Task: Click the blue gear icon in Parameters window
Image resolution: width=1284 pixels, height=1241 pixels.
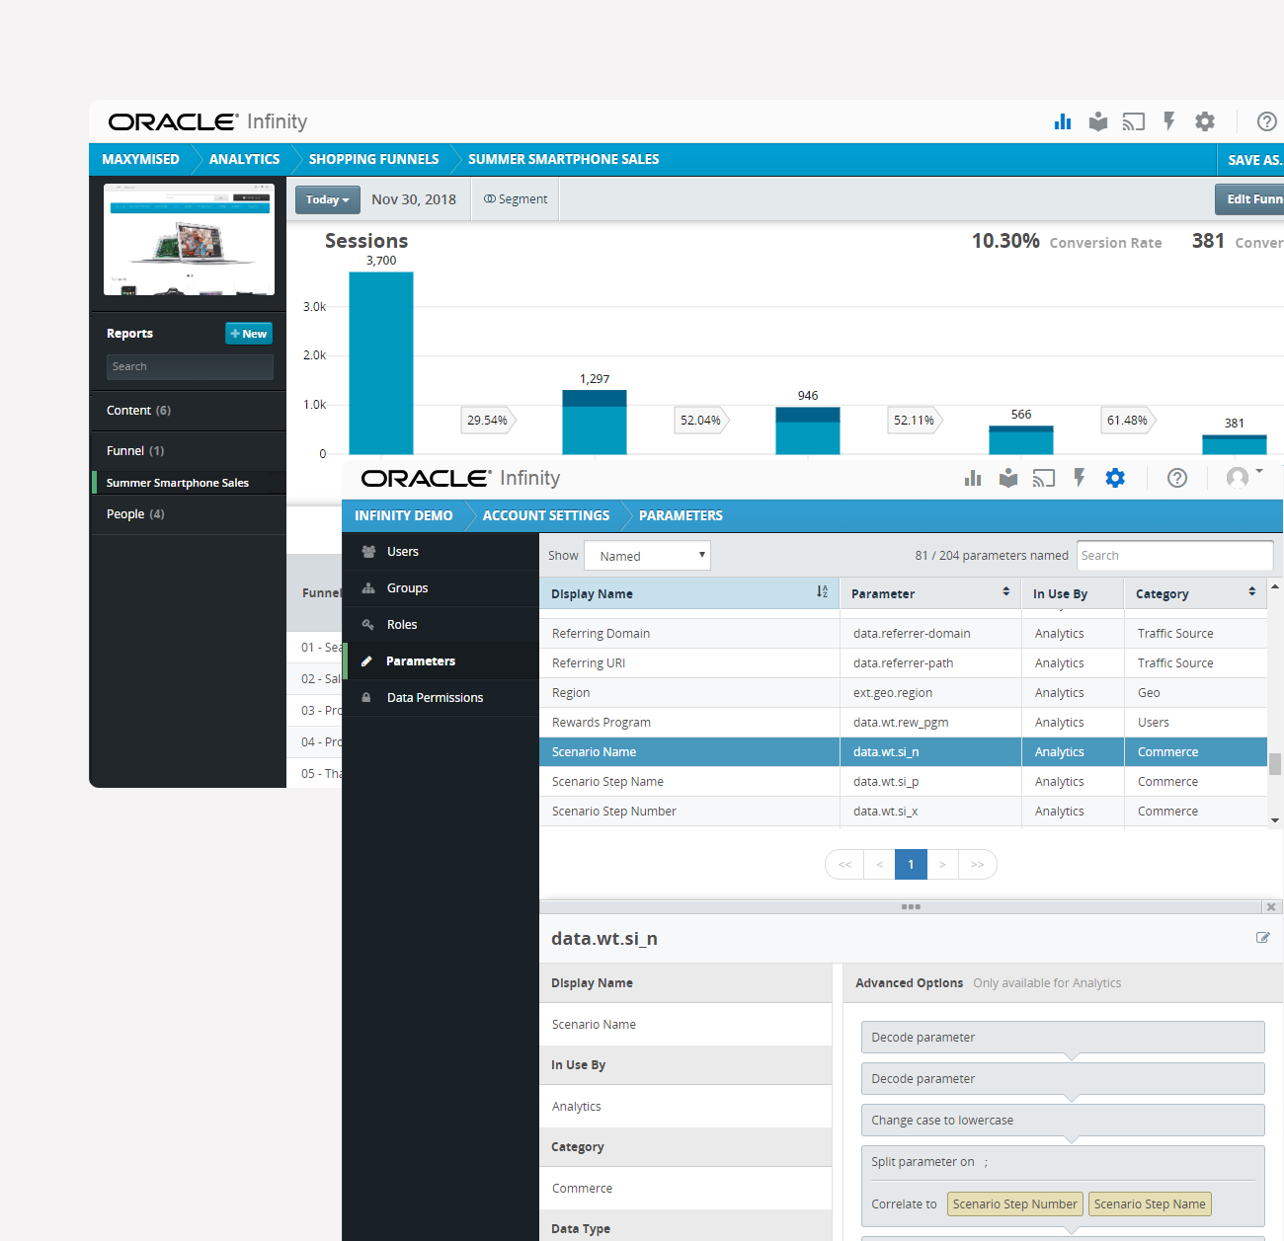Action: (1115, 478)
